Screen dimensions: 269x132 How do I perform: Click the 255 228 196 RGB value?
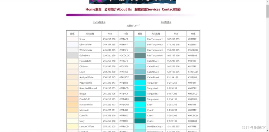coord(109,94)
